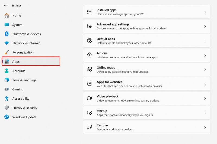
Task: Click the Resume devices icon
Action: 90,127
